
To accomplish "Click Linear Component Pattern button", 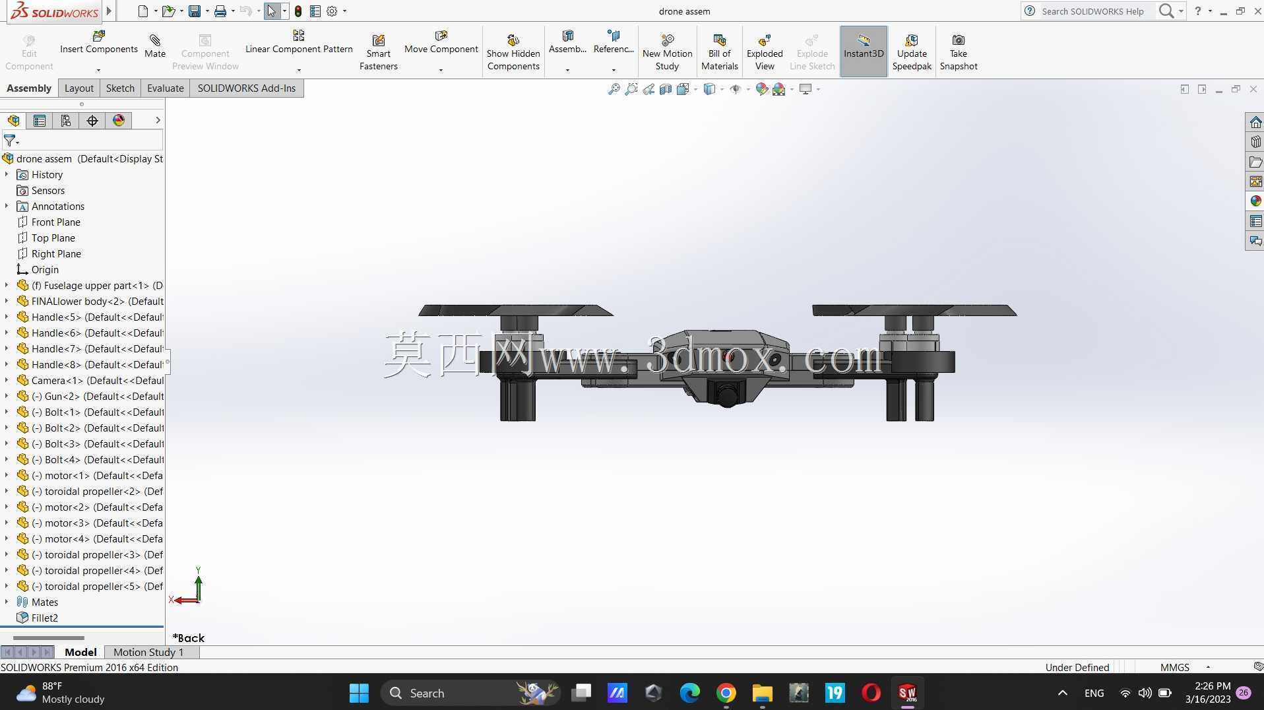I will [x=299, y=42].
